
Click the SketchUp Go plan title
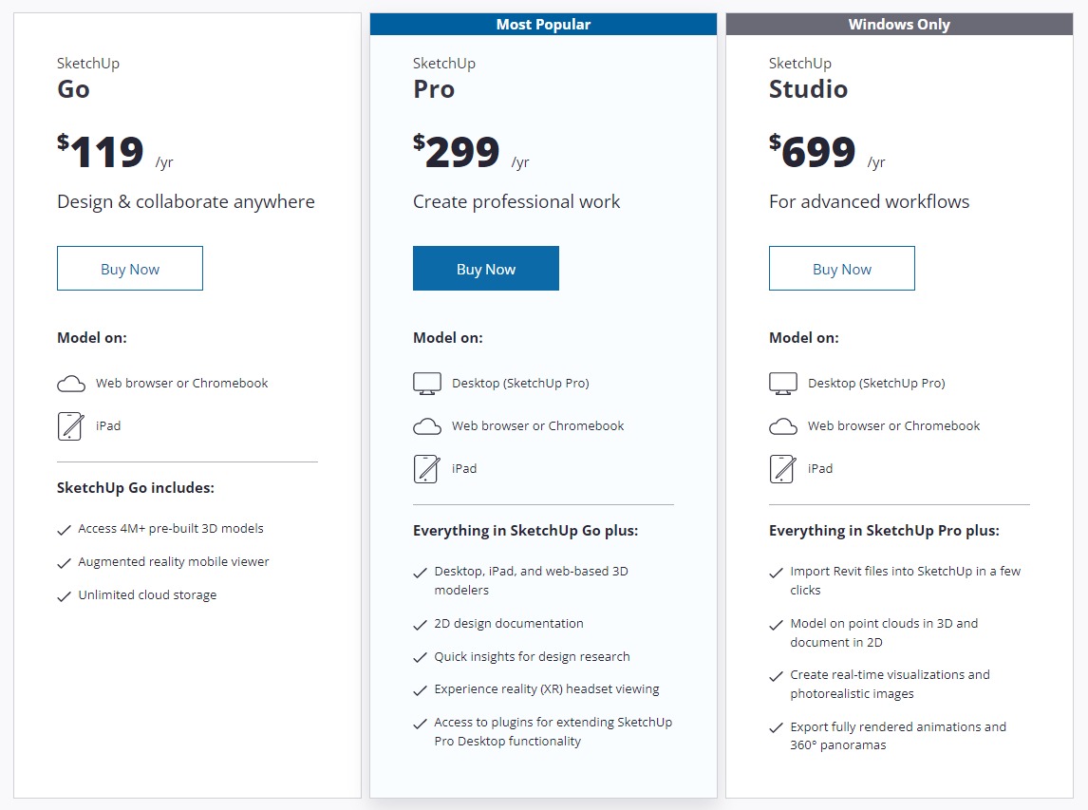[88, 78]
